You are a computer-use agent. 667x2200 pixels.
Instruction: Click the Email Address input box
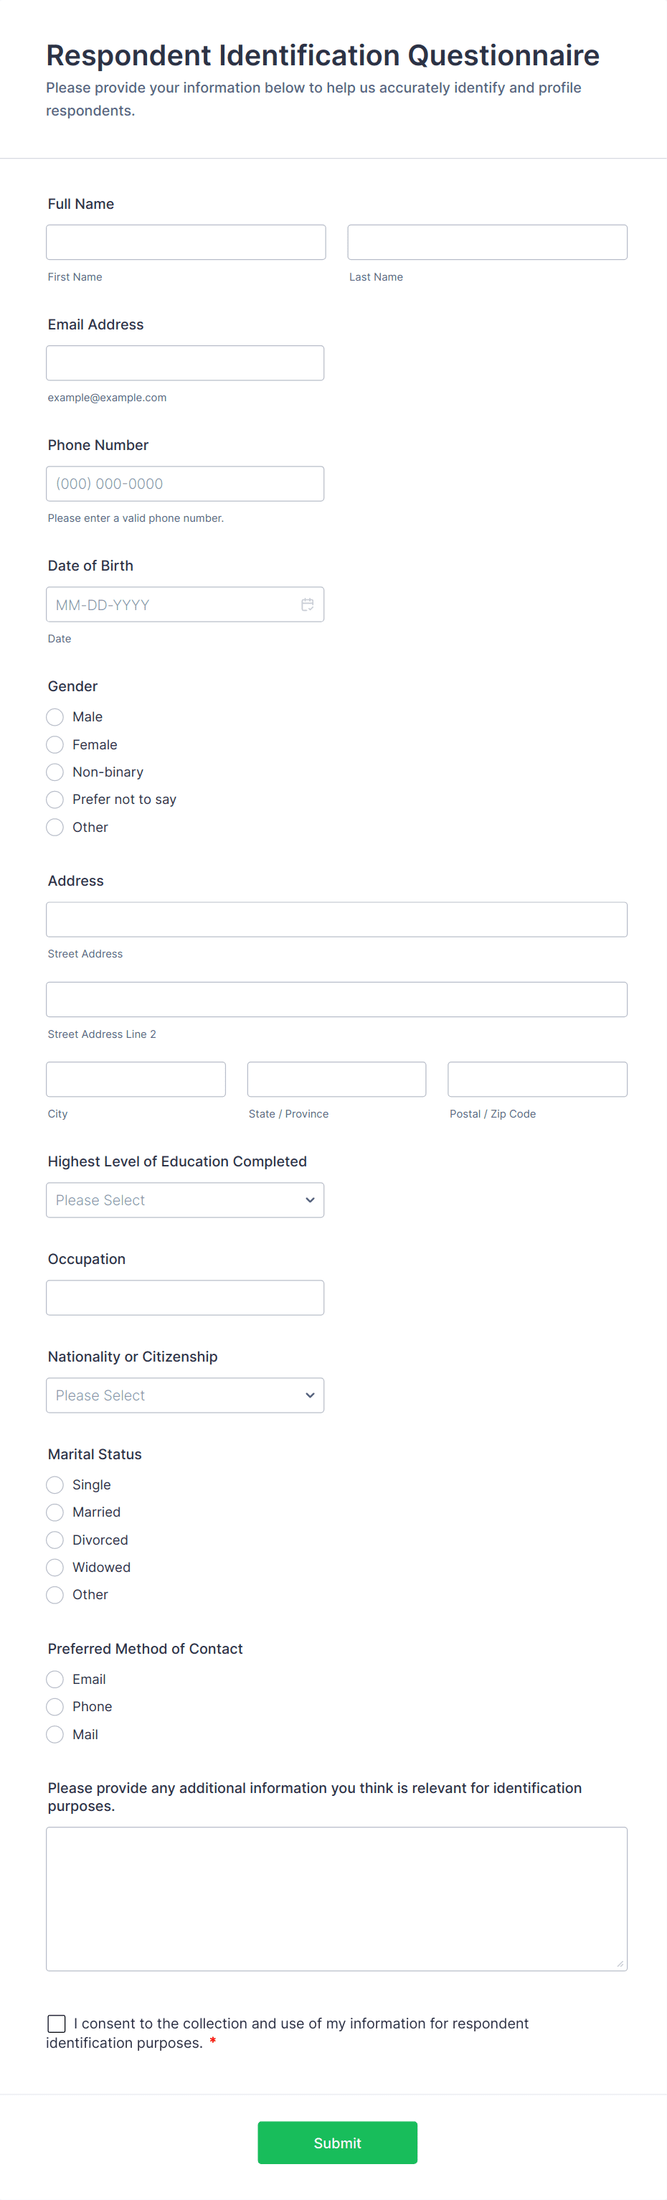pyautogui.click(x=185, y=363)
